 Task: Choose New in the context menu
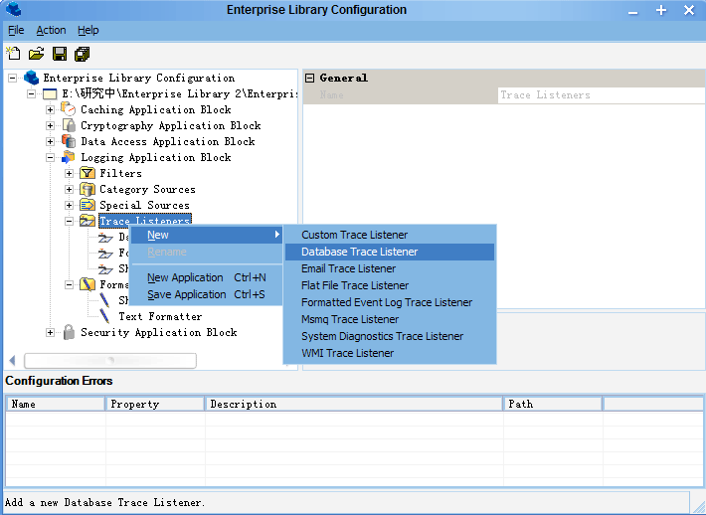[206, 235]
